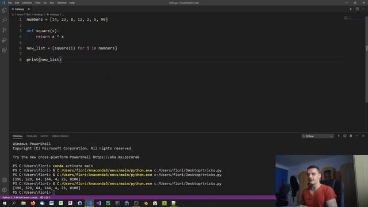This screenshot has width=368, height=207.
Task: Click the 'return x * x' line
Action: (x=50, y=37)
